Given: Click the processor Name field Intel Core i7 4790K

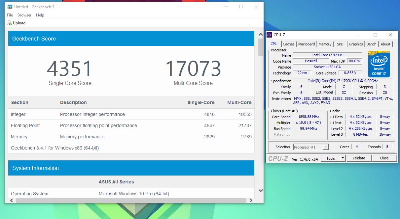Looking at the screenshot, I should click(327, 55).
